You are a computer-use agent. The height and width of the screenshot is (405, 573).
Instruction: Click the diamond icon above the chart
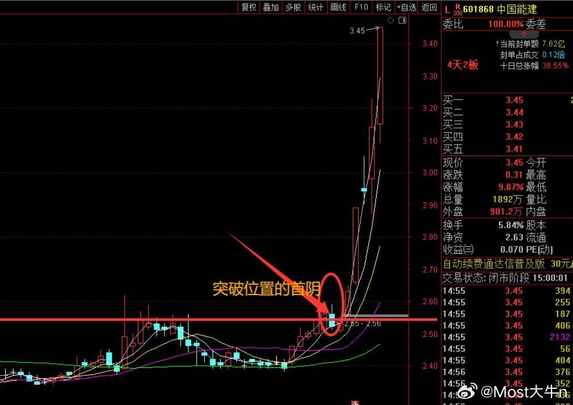[390, 20]
